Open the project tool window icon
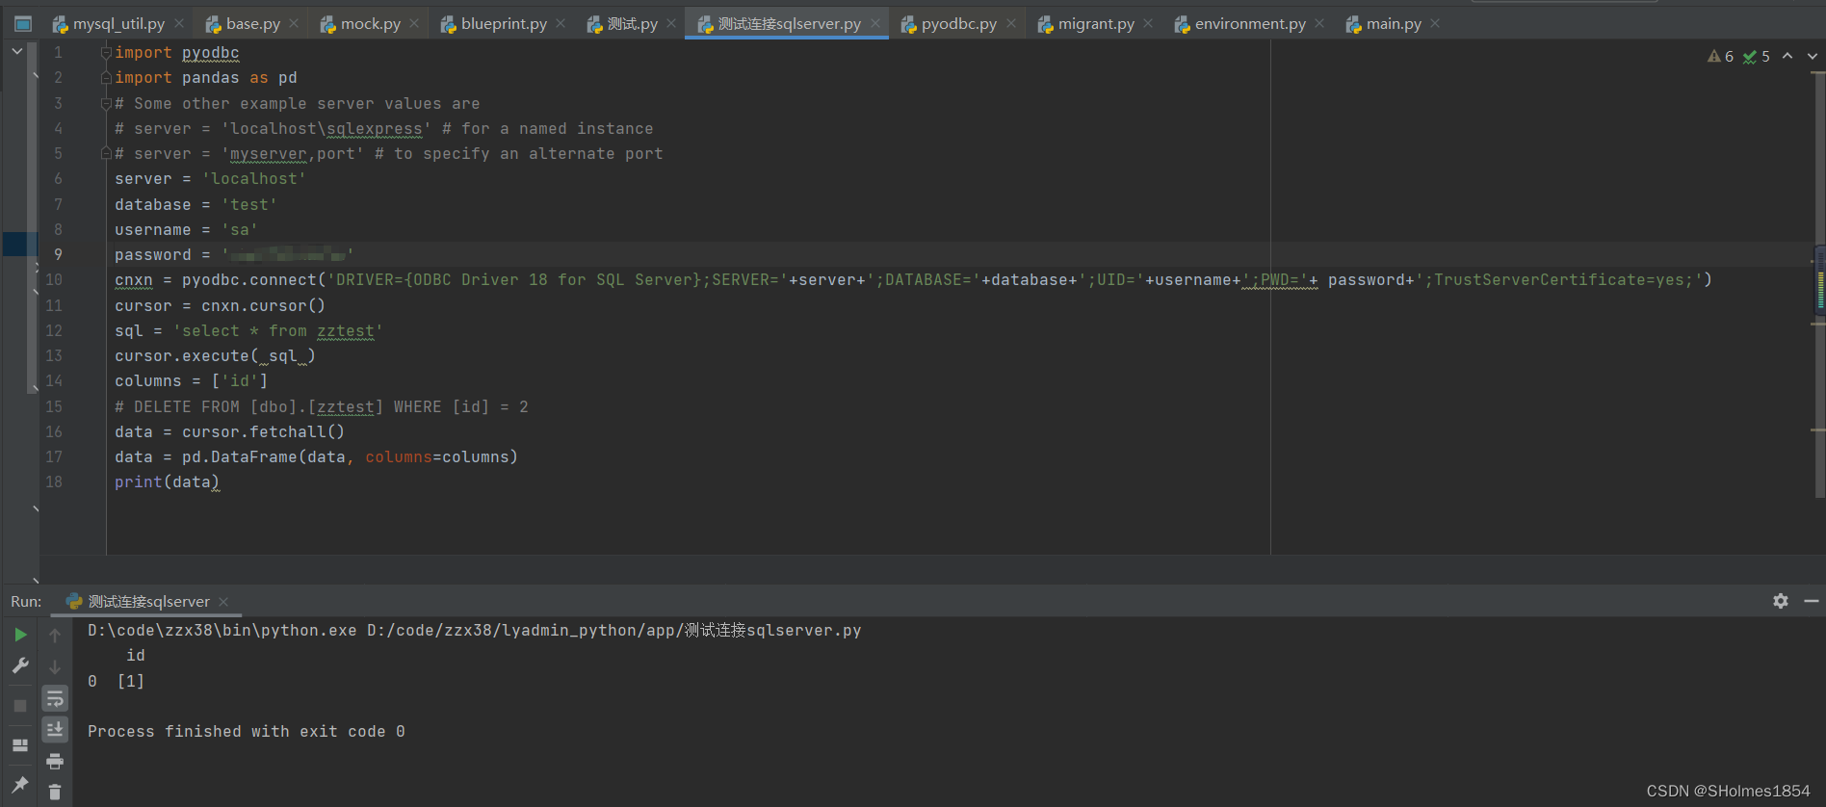This screenshot has height=807, width=1826. [23, 23]
